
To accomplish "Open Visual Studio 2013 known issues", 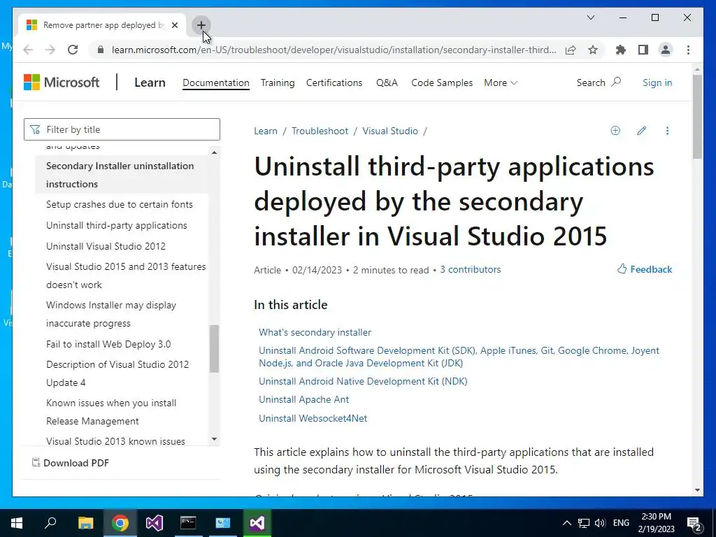I will click(115, 441).
